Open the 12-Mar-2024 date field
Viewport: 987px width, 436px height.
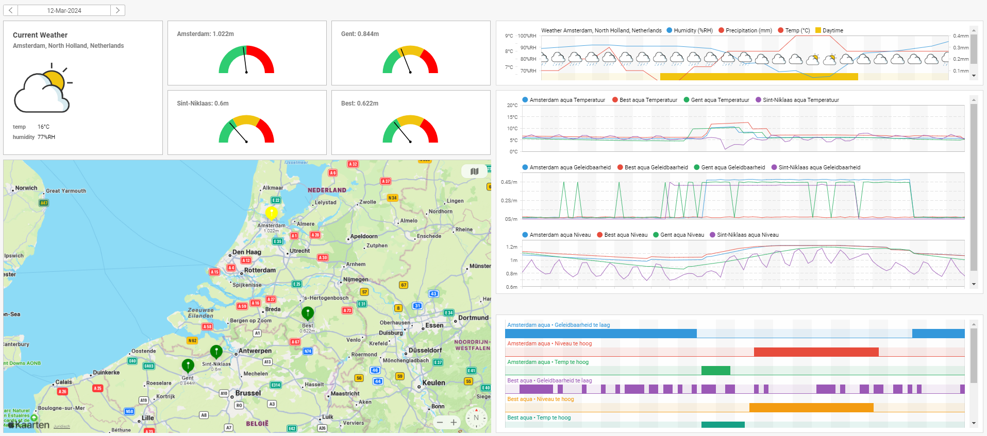click(64, 10)
